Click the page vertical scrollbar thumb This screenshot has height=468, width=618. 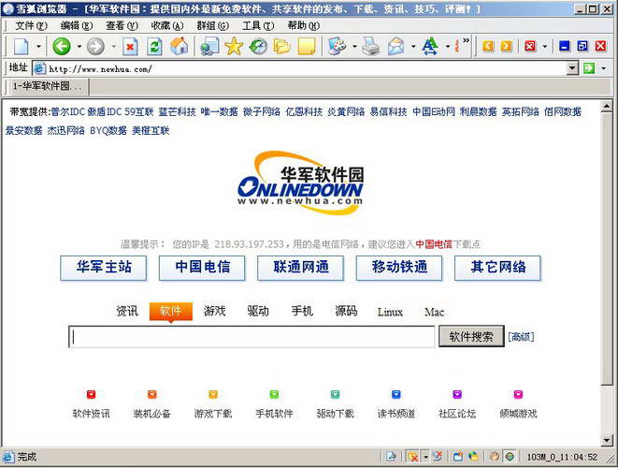click(x=607, y=249)
